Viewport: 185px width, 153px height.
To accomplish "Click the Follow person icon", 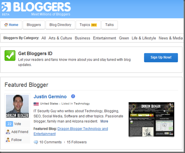I will [8, 140].
